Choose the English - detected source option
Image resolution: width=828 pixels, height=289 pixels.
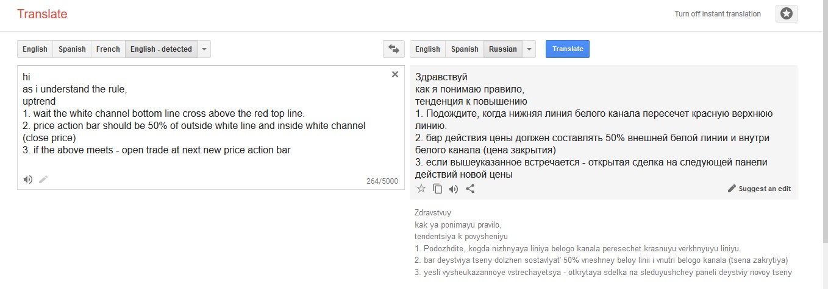[161, 49]
